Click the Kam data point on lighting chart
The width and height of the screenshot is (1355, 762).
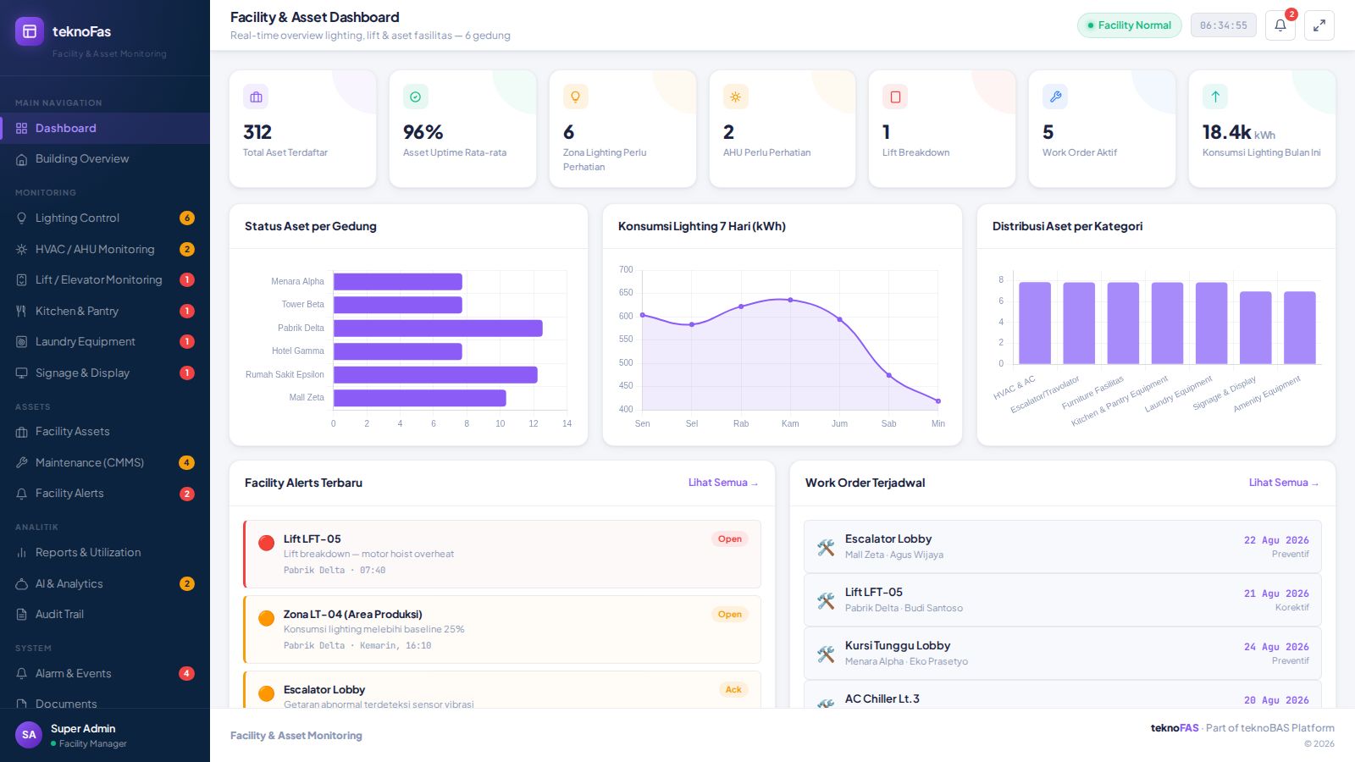coord(790,300)
